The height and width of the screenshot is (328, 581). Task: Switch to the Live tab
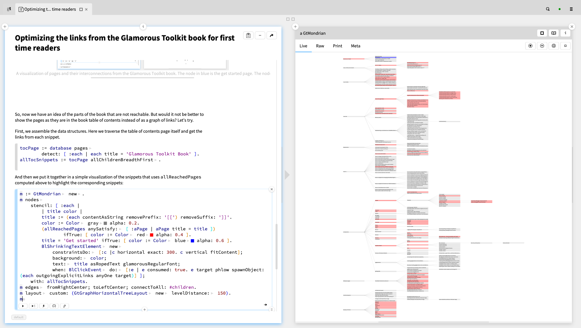[303, 46]
